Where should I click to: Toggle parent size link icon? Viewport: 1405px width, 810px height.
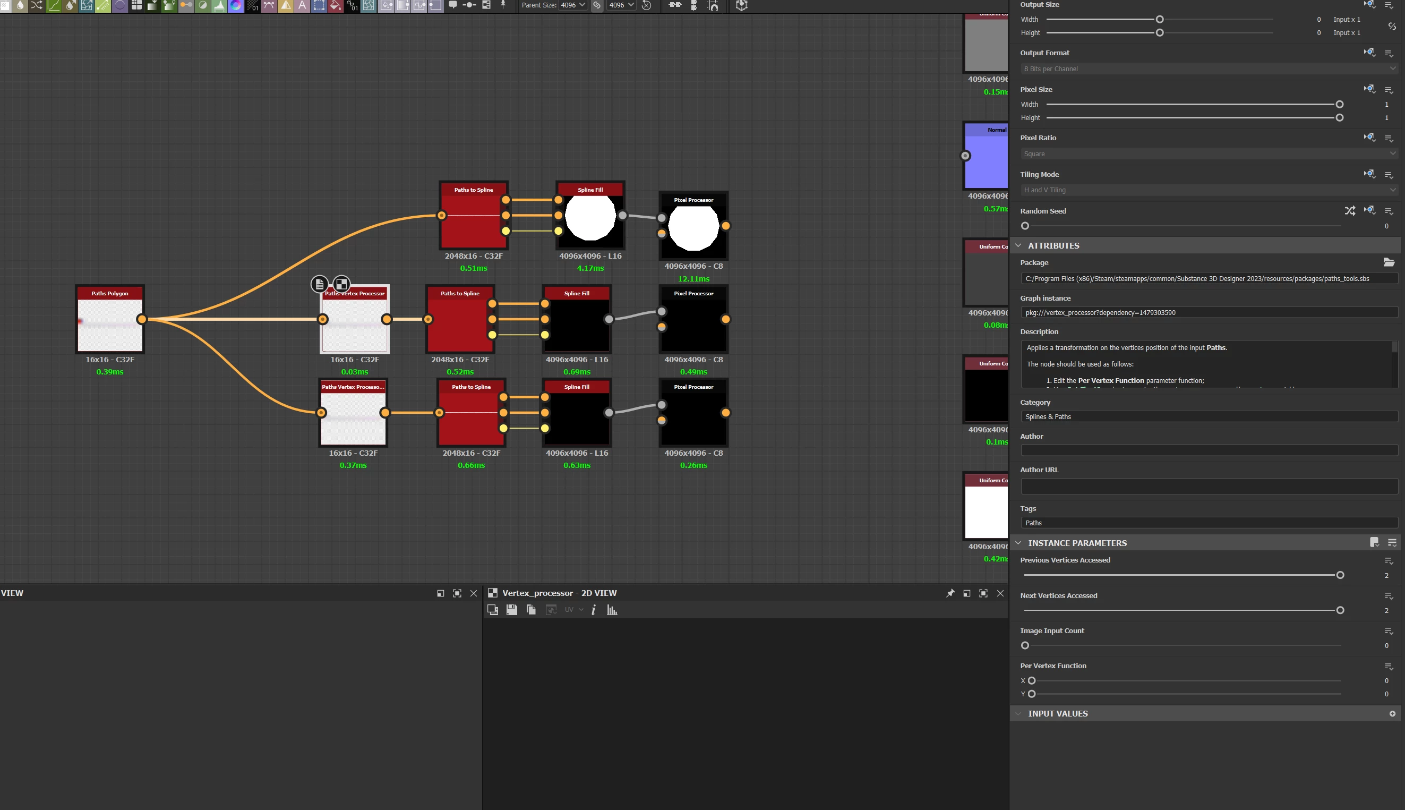(597, 5)
